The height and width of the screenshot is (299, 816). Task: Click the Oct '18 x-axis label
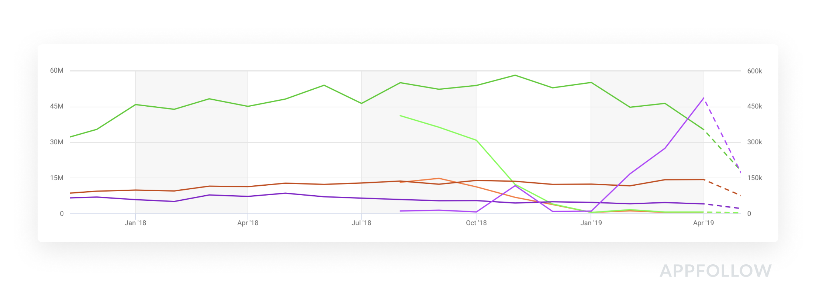[x=476, y=223]
